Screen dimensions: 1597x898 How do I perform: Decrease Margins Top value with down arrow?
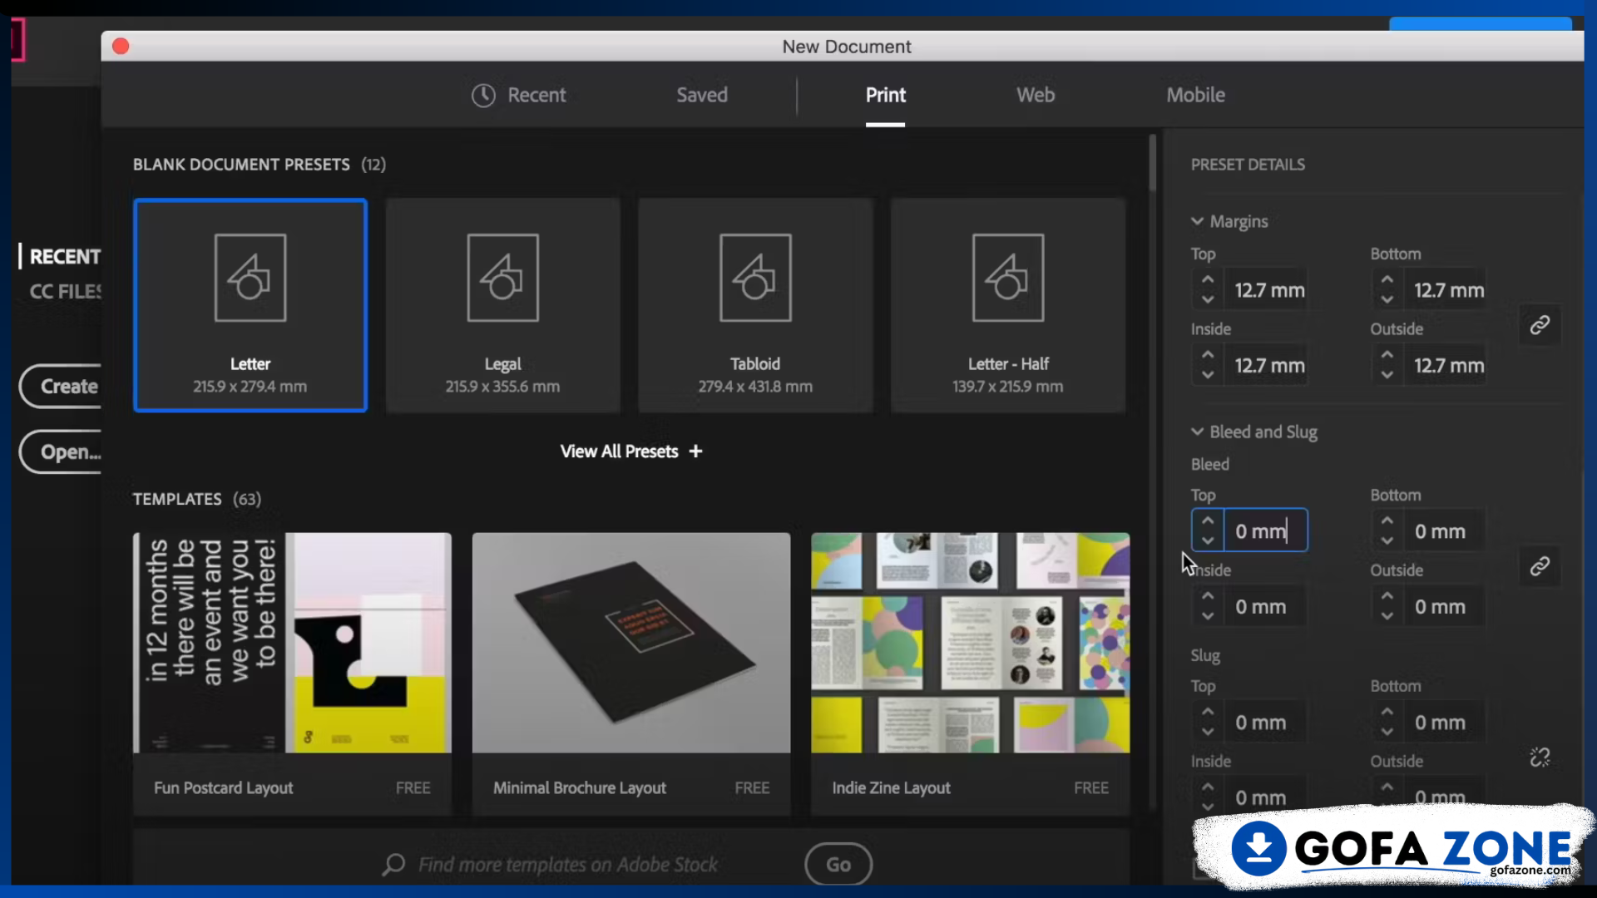(1208, 299)
